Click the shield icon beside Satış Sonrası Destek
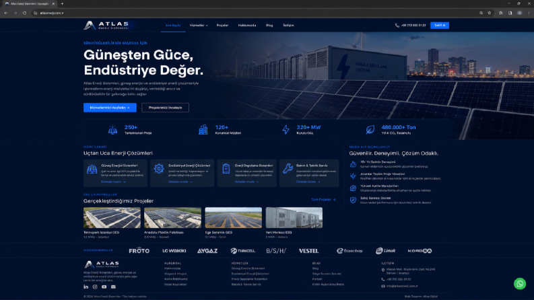534x300 pixels. click(x=353, y=200)
